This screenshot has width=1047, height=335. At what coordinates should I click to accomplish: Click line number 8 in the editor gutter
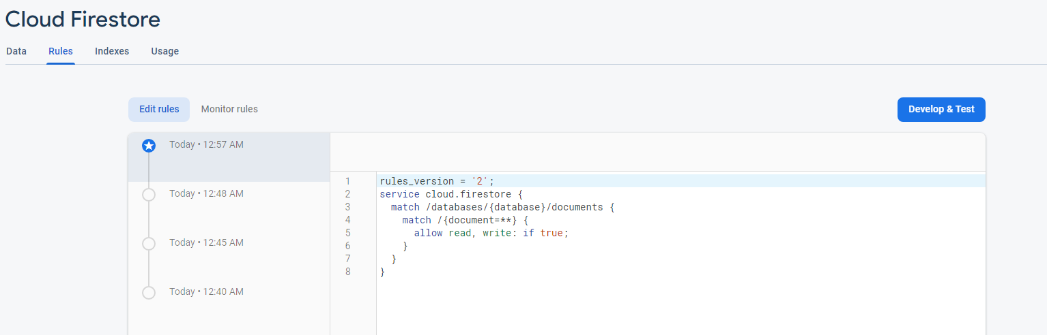click(x=347, y=272)
